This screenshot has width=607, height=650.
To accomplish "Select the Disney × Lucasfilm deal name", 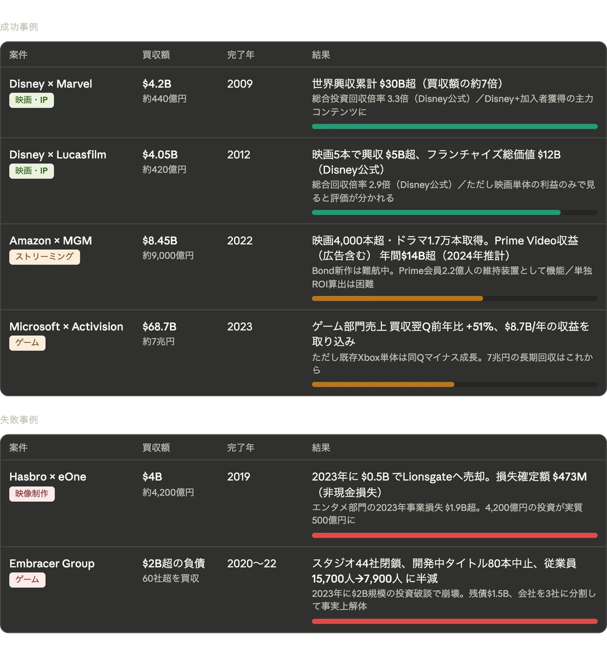I will point(58,155).
